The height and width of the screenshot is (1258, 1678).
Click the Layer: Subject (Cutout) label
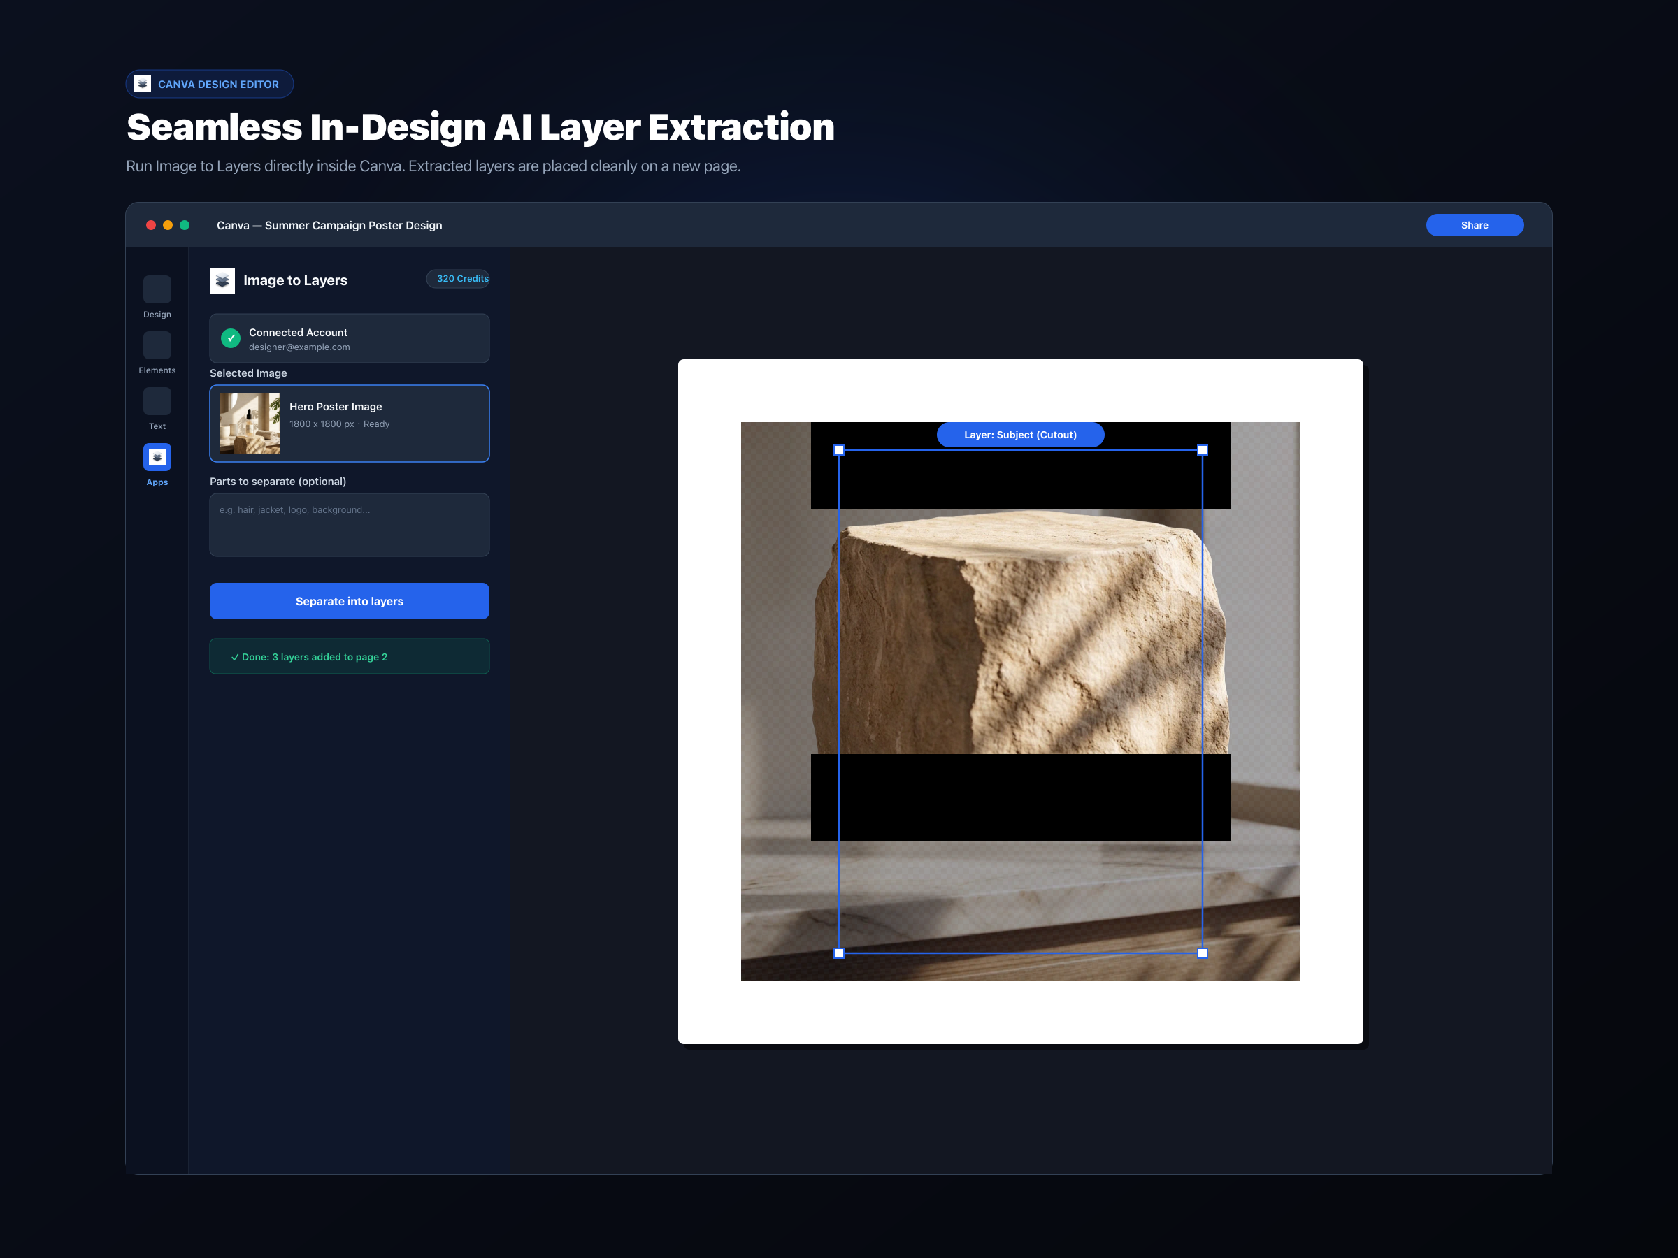pyautogui.click(x=1020, y=435)
